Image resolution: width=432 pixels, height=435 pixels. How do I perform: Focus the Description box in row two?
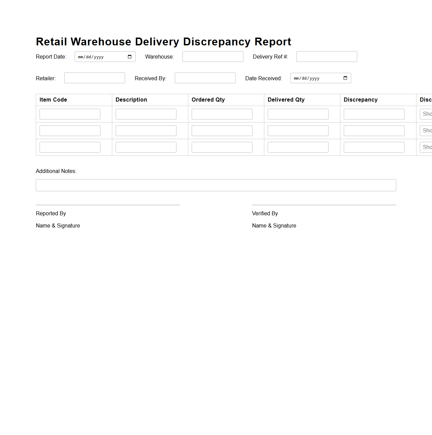(x=146, y=130)
